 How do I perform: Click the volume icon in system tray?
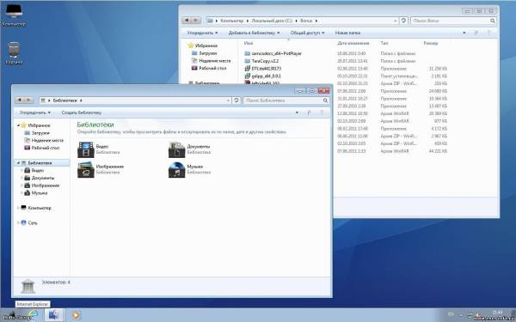478,315
